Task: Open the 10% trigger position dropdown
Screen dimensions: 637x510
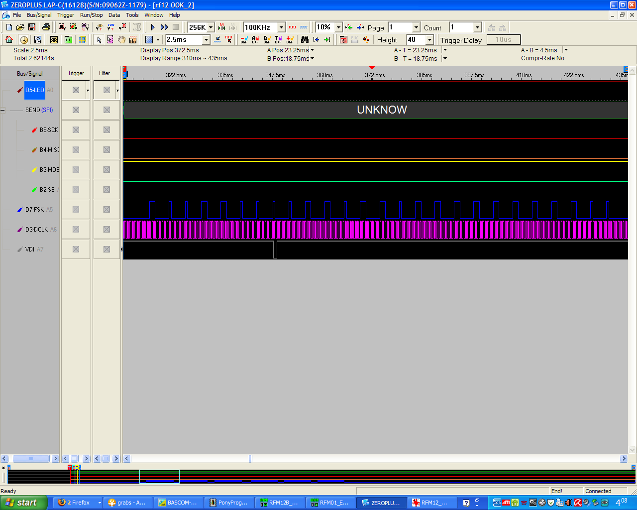Action: [338, 27]
